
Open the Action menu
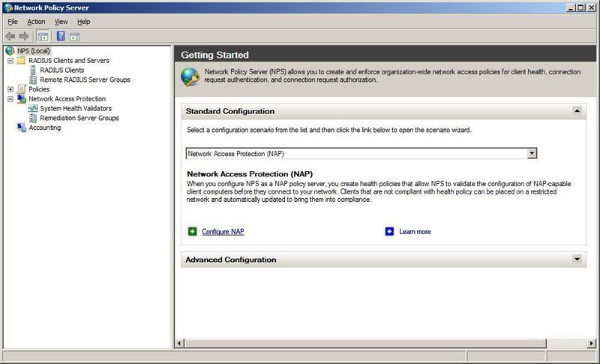click(36, 22)
